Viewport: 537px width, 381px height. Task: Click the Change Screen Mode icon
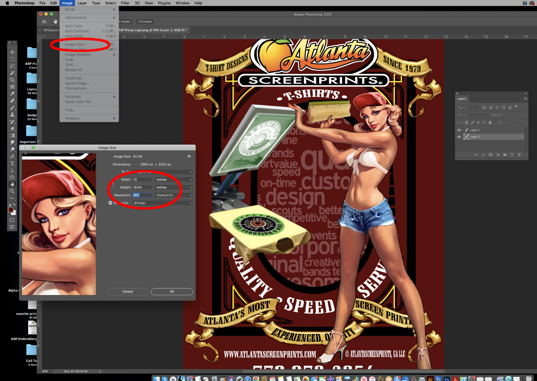[13, 227]
